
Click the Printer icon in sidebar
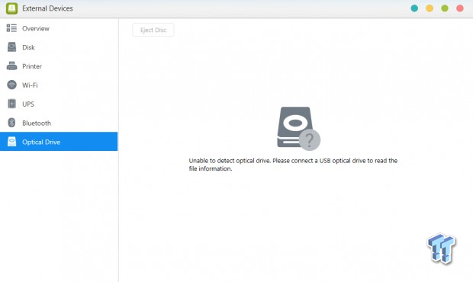point(11,66)
